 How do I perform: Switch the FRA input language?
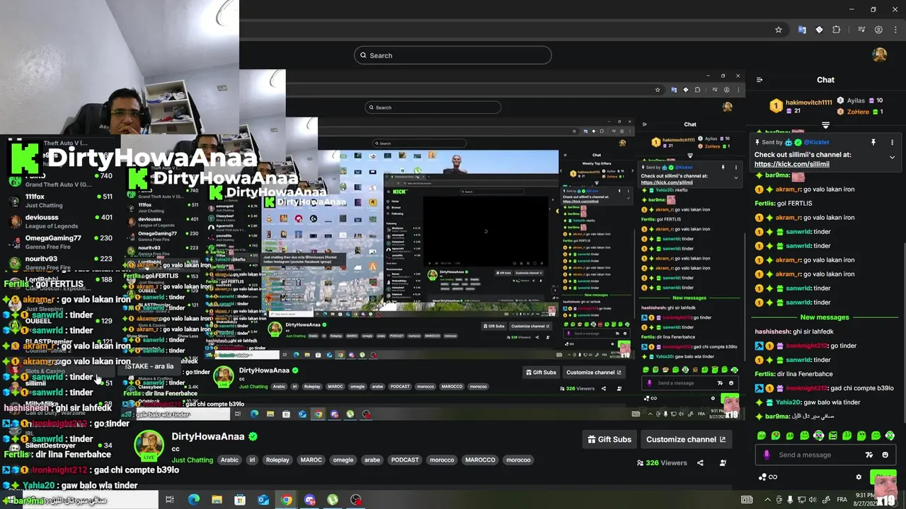coord(842,500)
